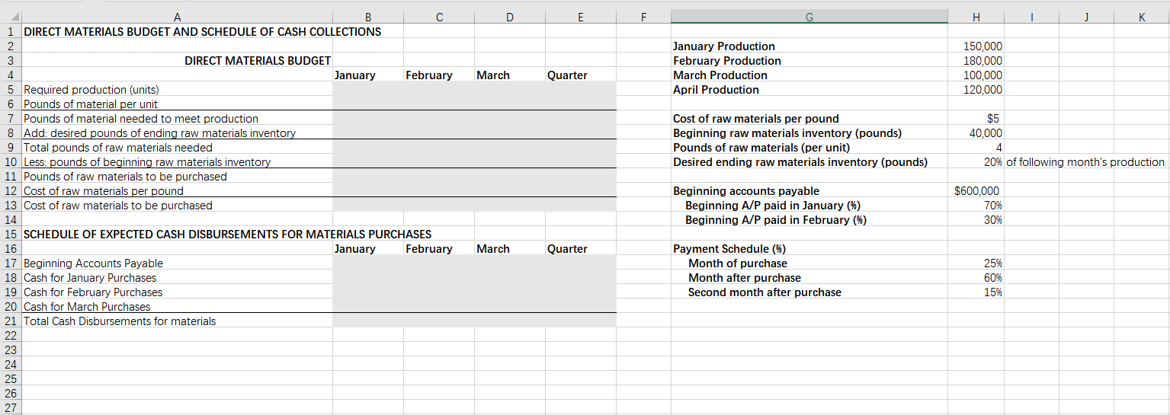
Task: Click 'Desired ending raw materials inventory (pounds)'
Action: tap(800, 162)
